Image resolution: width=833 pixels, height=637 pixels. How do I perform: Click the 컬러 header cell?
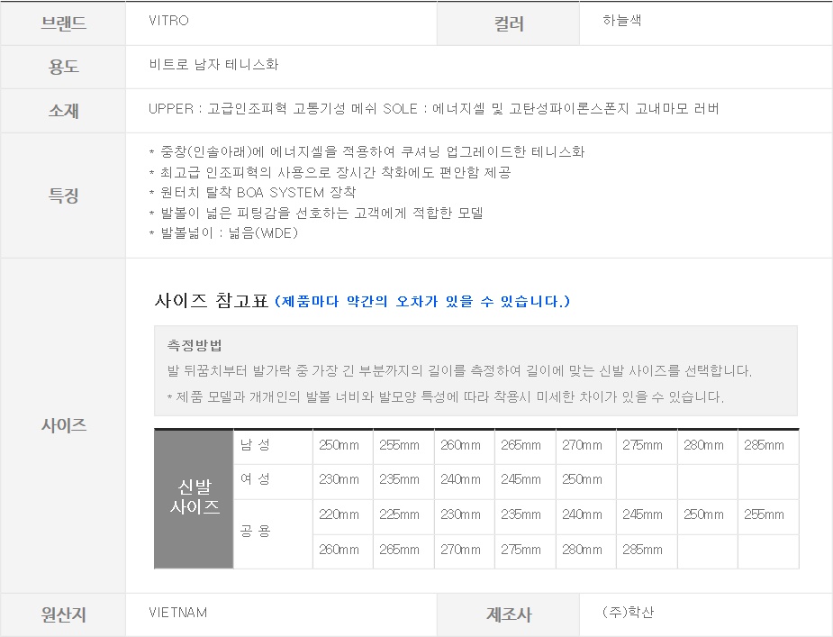click(x=509, y=23)
